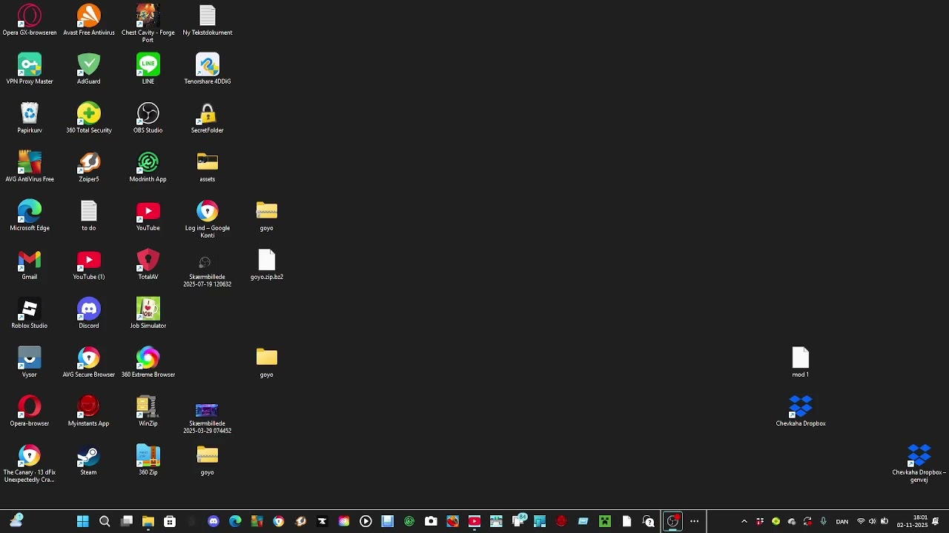
Task: Select the Log ind – Google Konti shortcut
Action: point(208,219)
